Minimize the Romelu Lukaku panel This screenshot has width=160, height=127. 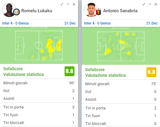68,4
